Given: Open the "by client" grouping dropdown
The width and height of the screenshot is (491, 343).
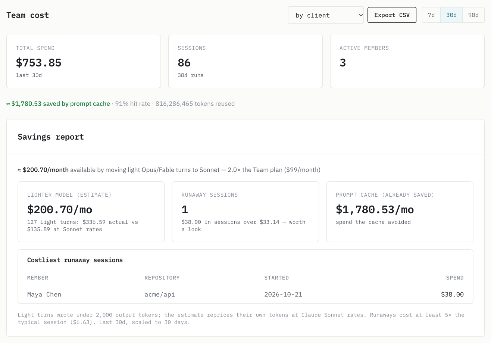Looking at the screenshot, I should point(326,15).
